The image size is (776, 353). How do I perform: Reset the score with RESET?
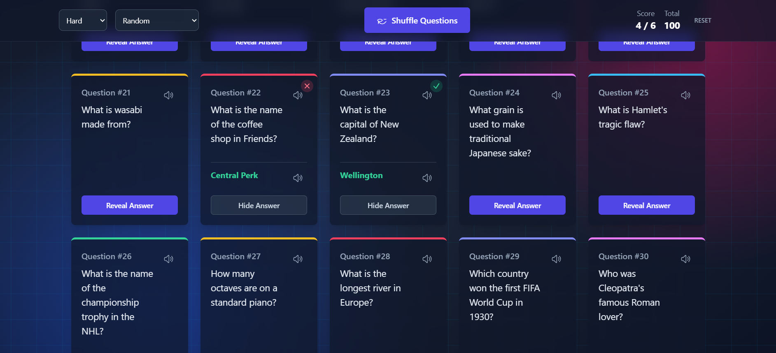pos(702,21)
